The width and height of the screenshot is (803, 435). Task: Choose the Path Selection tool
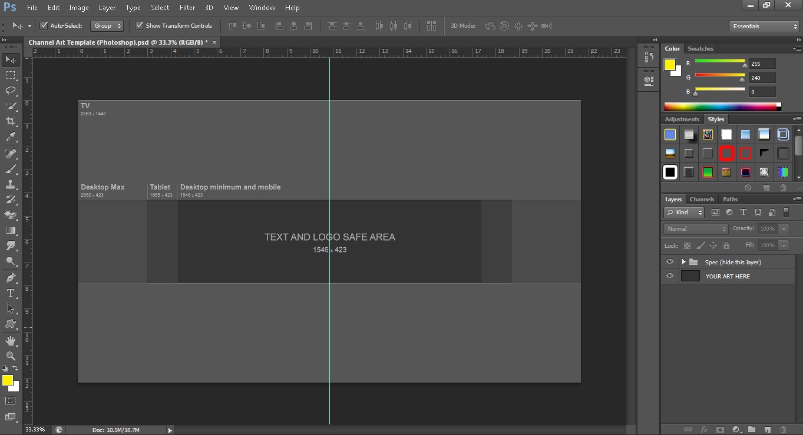pyautogui.click(x=11, y=308)
